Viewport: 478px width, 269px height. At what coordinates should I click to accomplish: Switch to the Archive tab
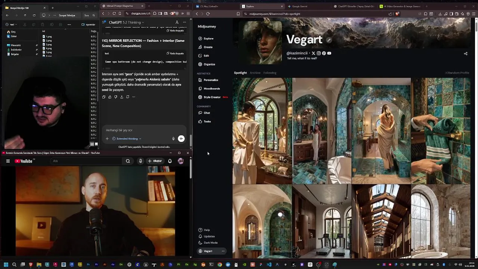point(255,73)
